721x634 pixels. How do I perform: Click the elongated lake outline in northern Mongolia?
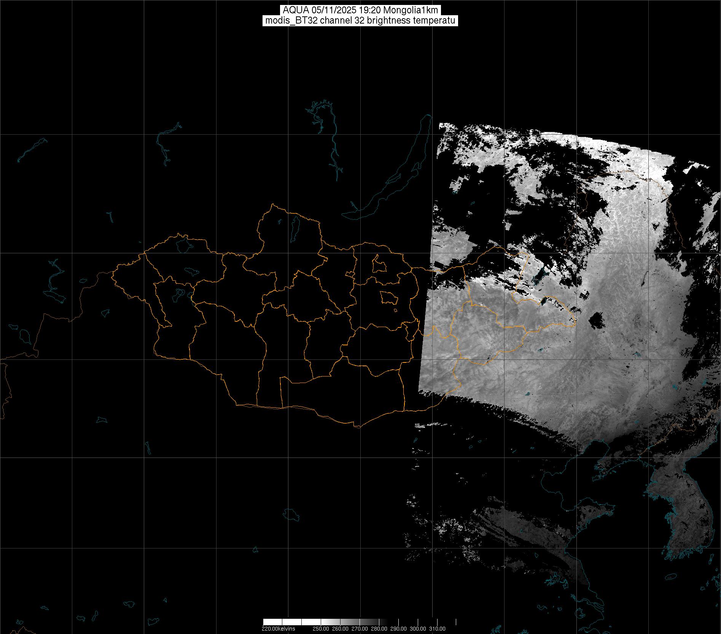click(x=294, y=226)
